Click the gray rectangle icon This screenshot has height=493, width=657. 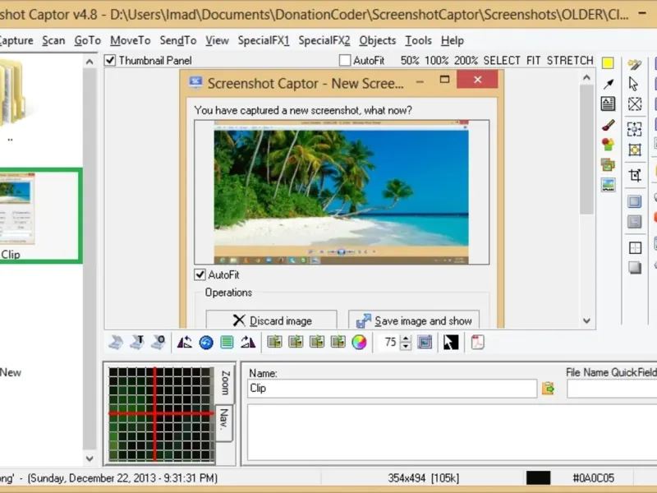coord(634,221)
